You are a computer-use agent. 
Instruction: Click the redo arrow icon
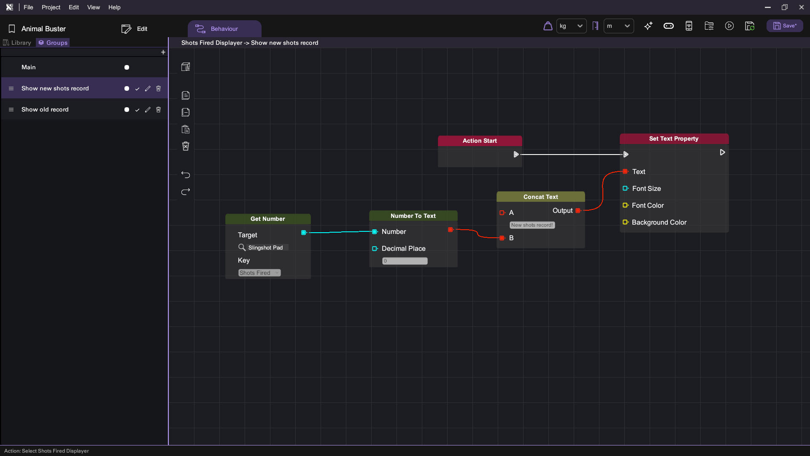click(186, 192)
